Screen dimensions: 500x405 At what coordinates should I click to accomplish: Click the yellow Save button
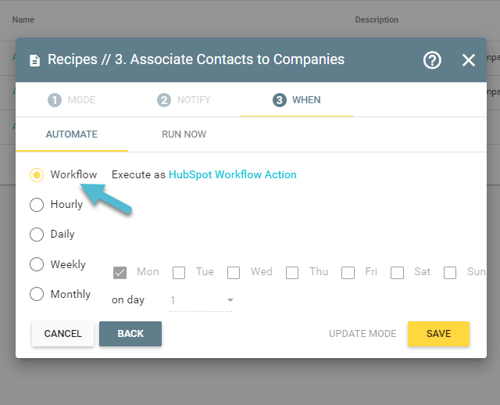tap(438, 334)
